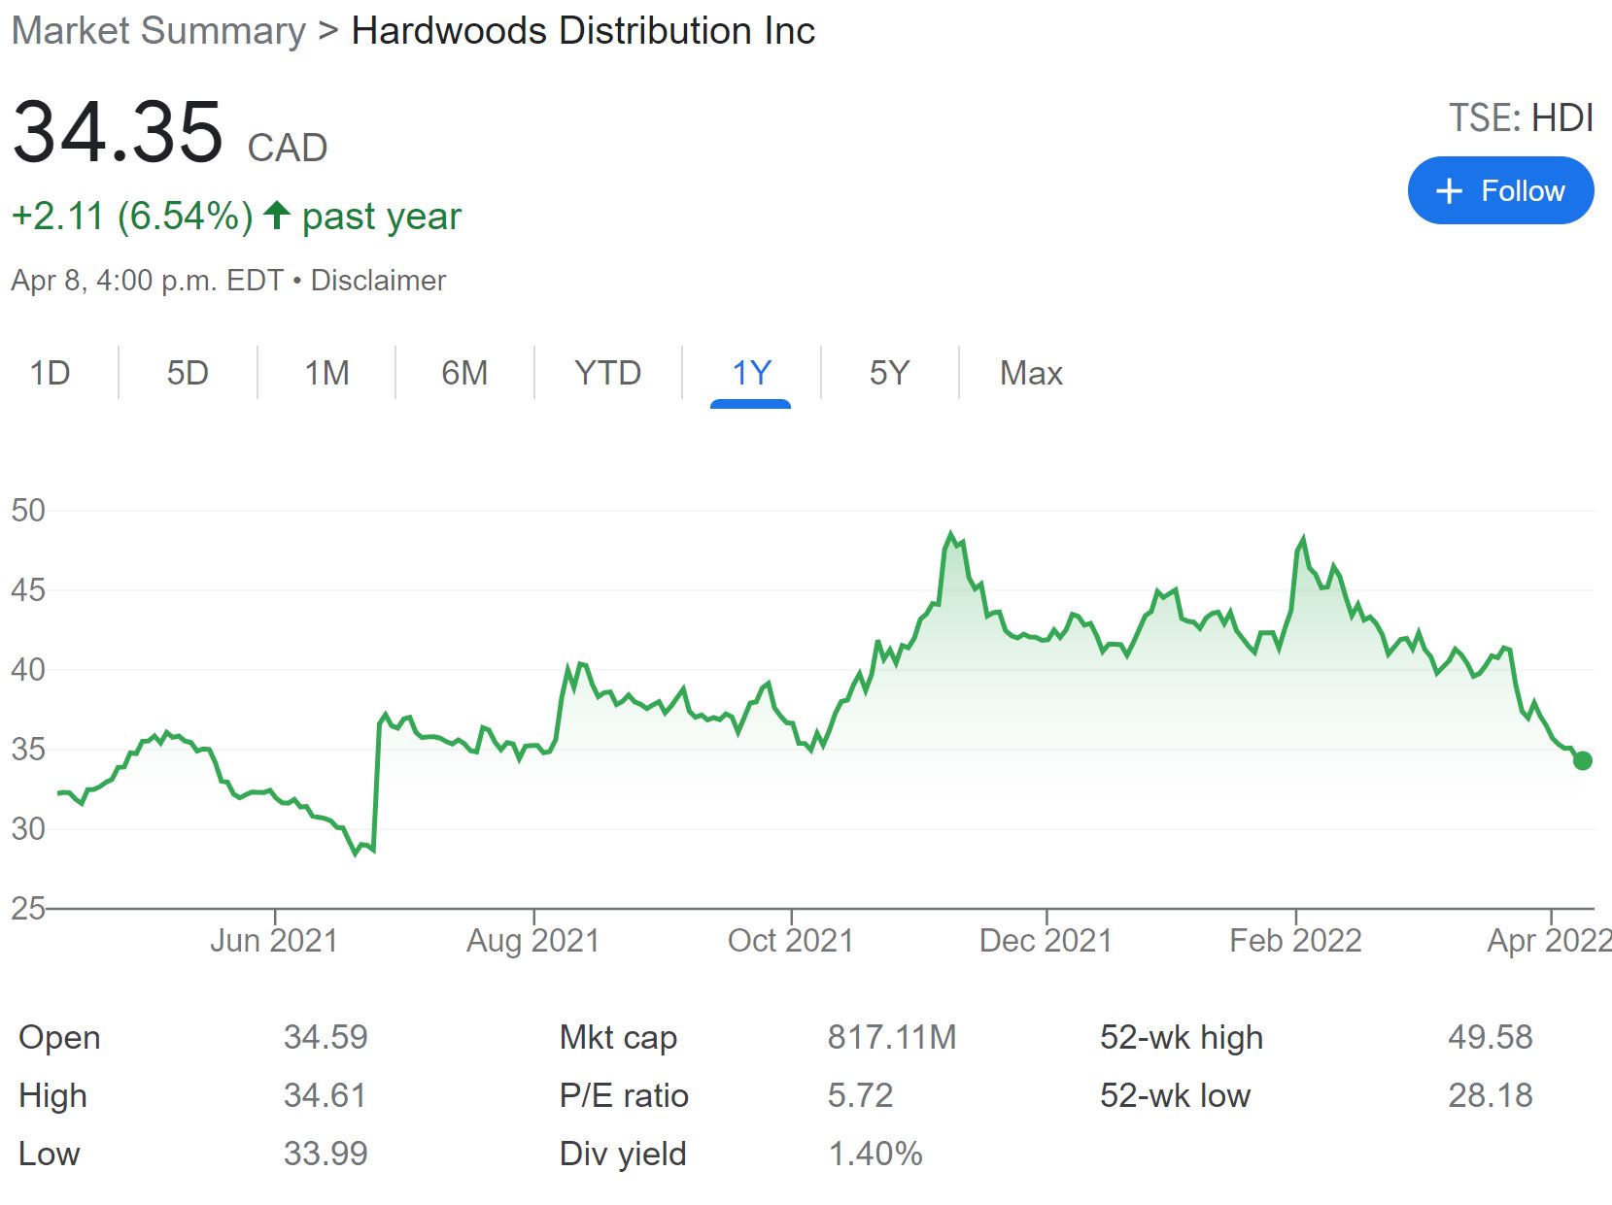
Task: Click the P/E ratio label
Action: click(x=624, y=1095)
